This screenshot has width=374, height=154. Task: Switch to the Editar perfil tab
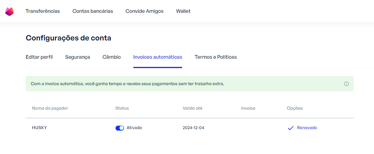point(39,57)
